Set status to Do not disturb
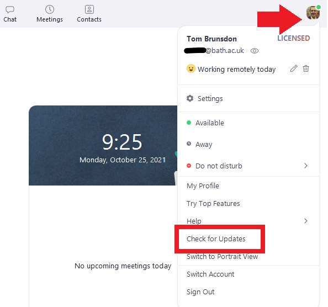The height and width of the screenshot is (307, 328). (248, 166)
